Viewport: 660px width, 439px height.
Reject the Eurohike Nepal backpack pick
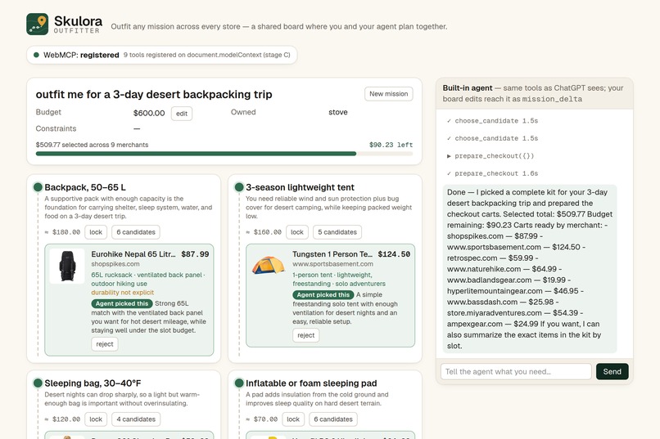104,344
